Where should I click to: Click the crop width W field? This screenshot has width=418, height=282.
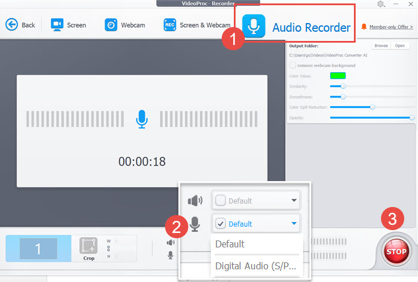pos(117,241)
